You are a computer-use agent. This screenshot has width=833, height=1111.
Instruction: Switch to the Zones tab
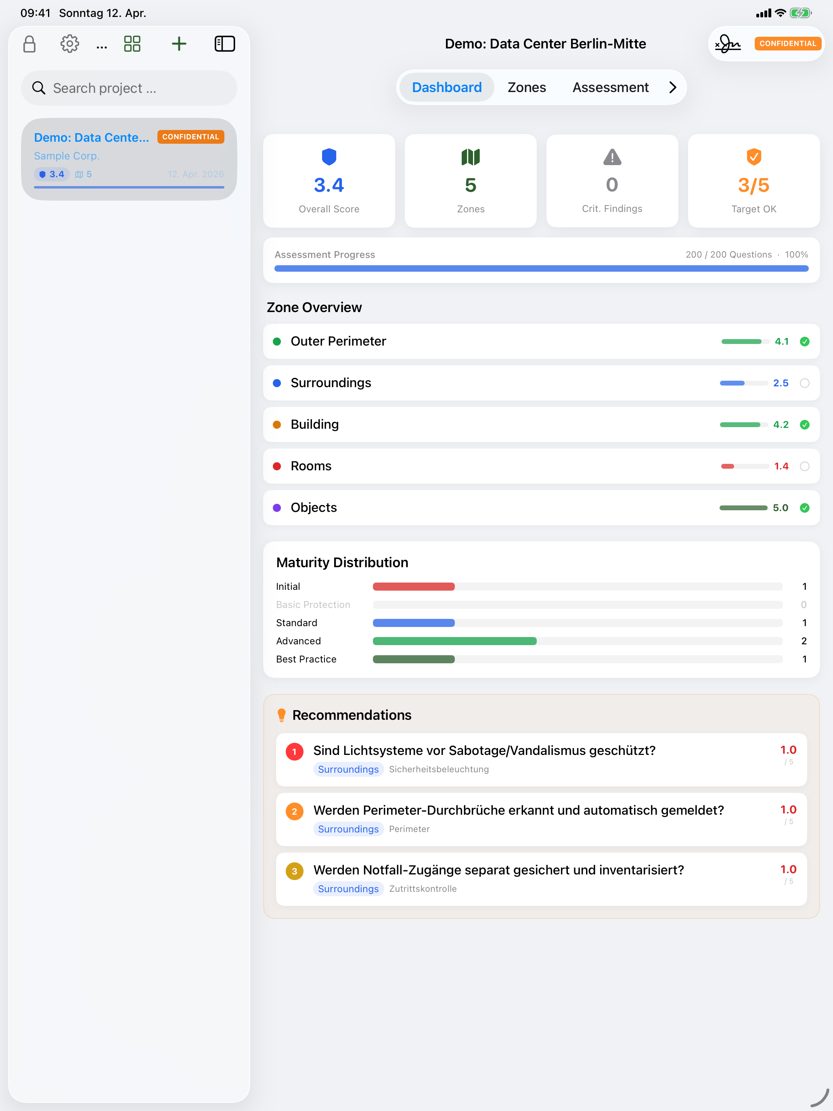tap(526, 87)
